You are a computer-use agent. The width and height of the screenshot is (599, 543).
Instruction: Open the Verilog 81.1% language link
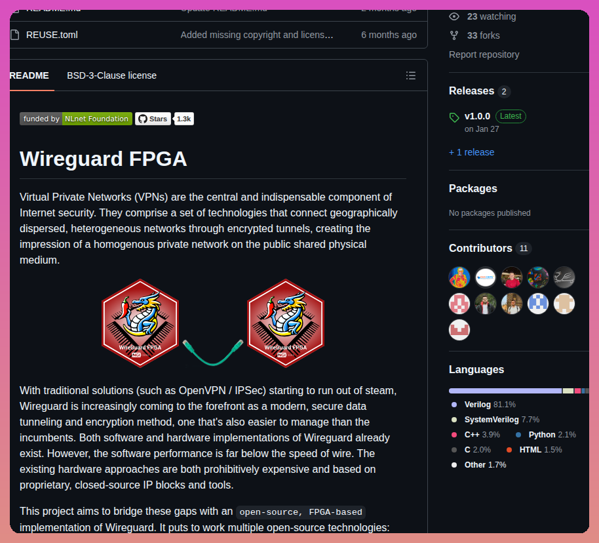483,405
